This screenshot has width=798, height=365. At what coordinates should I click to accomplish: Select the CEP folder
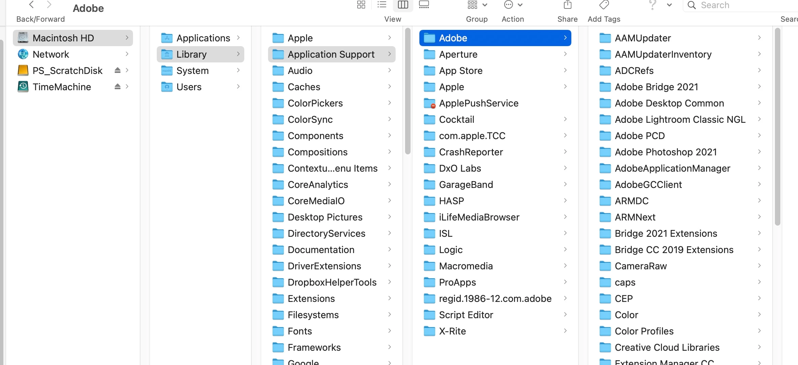point(680,299)
